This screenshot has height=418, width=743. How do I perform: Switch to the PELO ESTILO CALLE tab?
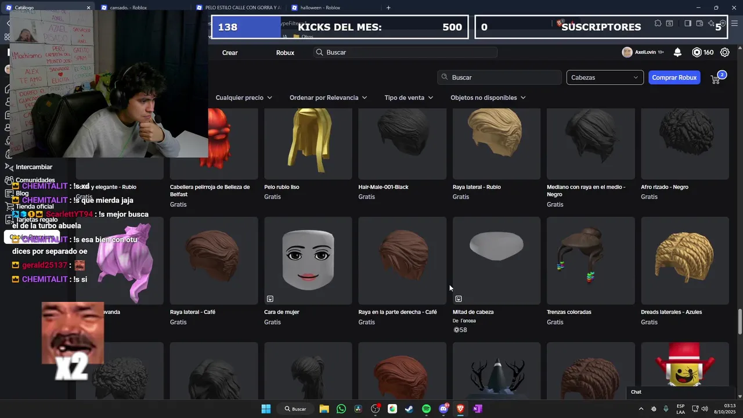239,8
